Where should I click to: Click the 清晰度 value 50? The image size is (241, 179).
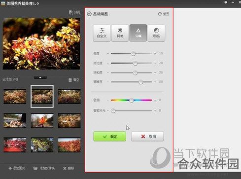tap(161, 82)
